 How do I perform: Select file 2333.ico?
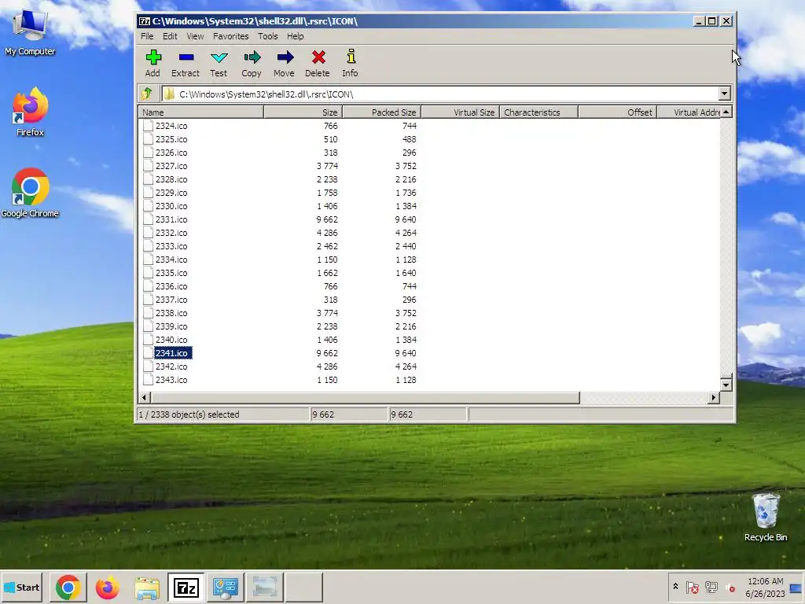point(171,246)
